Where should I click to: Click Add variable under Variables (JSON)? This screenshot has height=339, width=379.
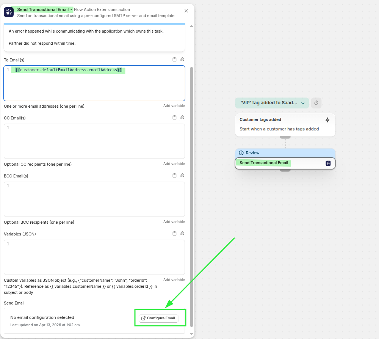(174, 280)
